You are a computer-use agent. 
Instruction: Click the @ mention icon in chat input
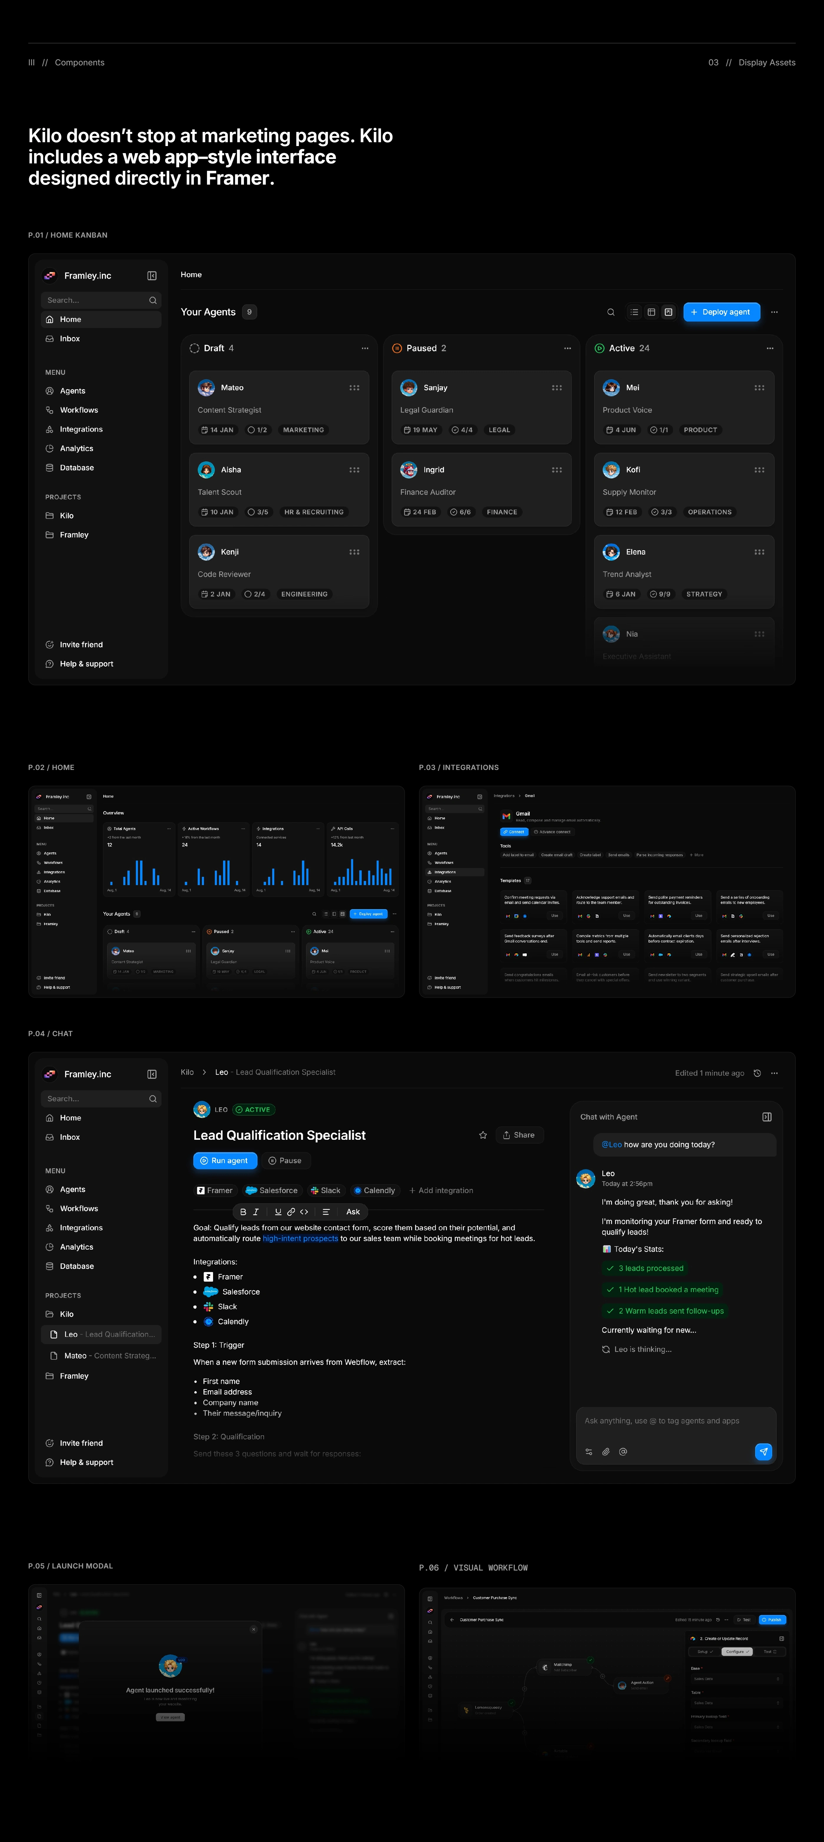623,1452
